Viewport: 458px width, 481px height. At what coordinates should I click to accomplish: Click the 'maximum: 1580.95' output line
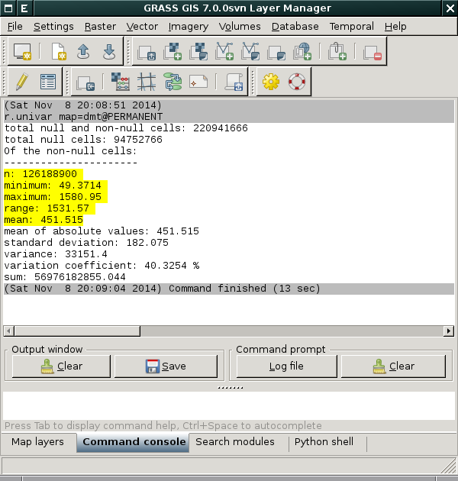tap(53, 197)
